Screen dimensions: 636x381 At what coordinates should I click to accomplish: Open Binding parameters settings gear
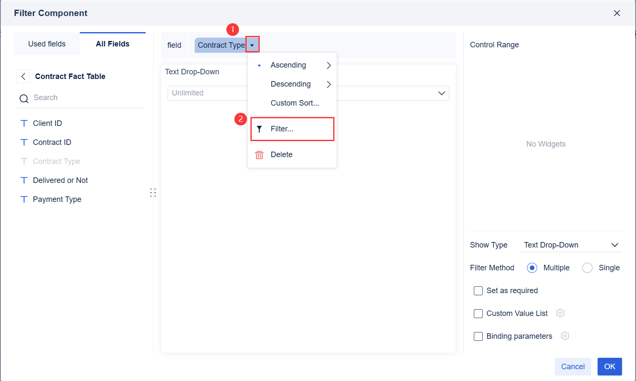point(565,336)
